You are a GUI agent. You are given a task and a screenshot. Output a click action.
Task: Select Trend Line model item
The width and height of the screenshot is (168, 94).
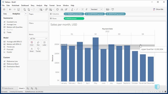(x=10, y=47)
